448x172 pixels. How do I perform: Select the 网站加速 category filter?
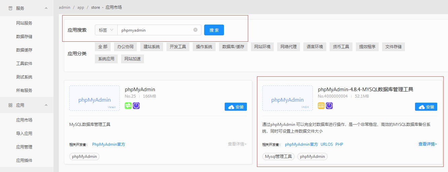point(133,59)
